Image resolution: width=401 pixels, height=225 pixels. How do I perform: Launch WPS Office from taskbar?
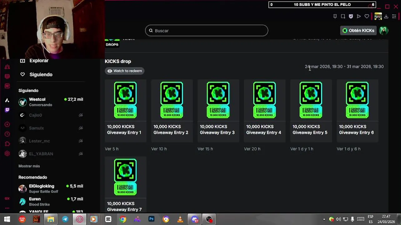click(22, 219)
